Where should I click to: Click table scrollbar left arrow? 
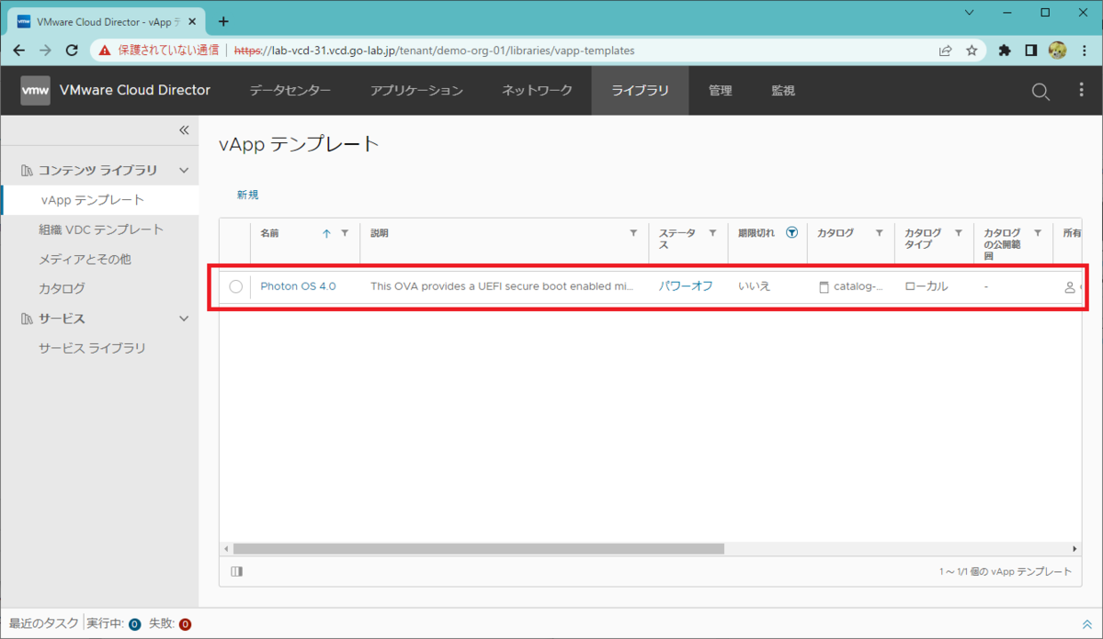[x=226, y=549]
